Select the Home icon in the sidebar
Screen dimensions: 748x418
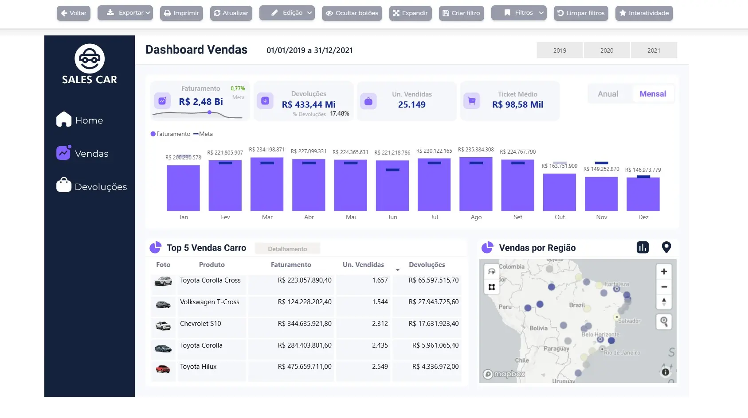click(x=64, y=119)
